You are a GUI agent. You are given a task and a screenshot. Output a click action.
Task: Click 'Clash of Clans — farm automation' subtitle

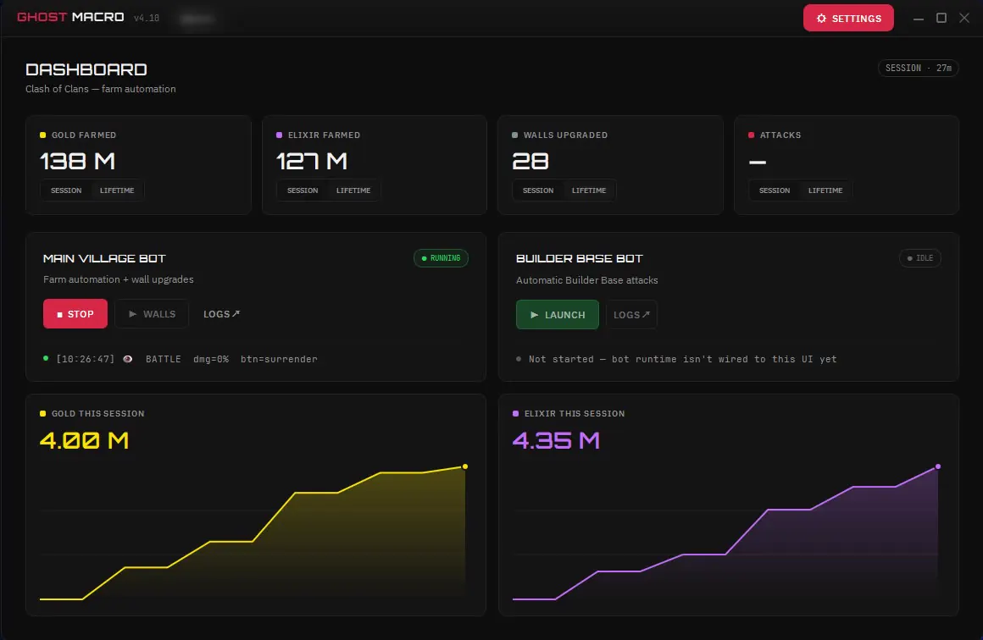coord(100,89)
